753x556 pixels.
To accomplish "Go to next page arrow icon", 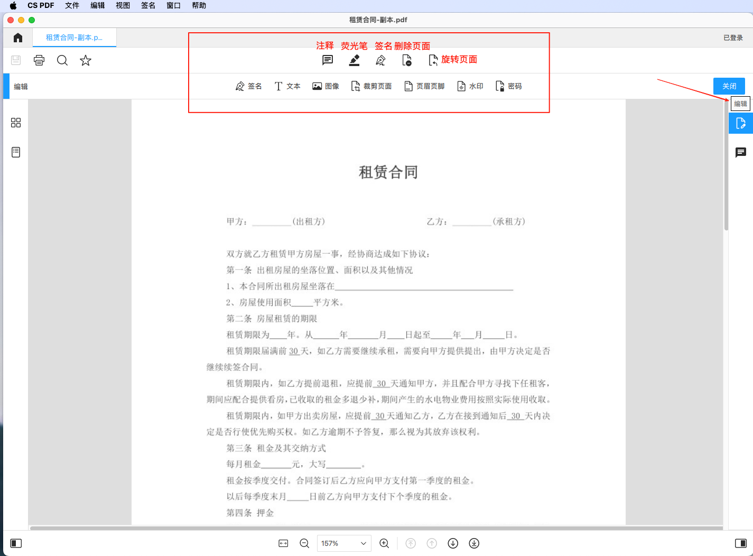I will (453, 543).
